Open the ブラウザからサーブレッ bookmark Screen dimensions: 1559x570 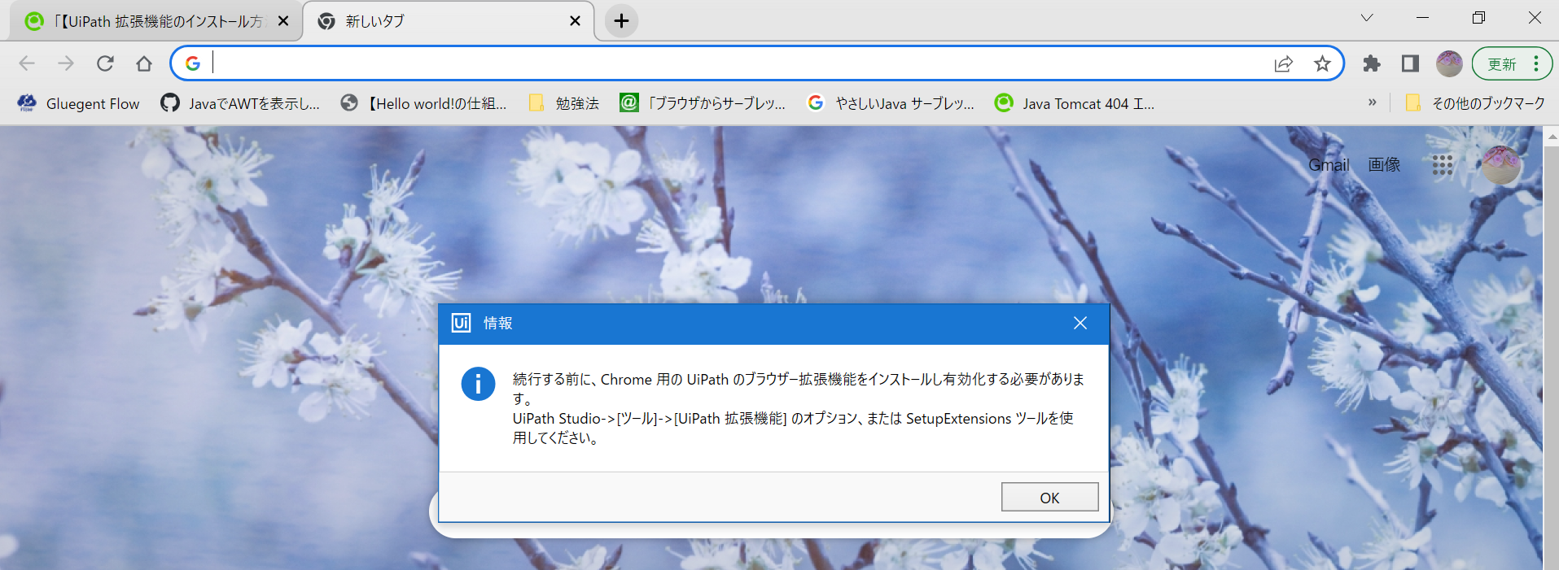[703, 103]
